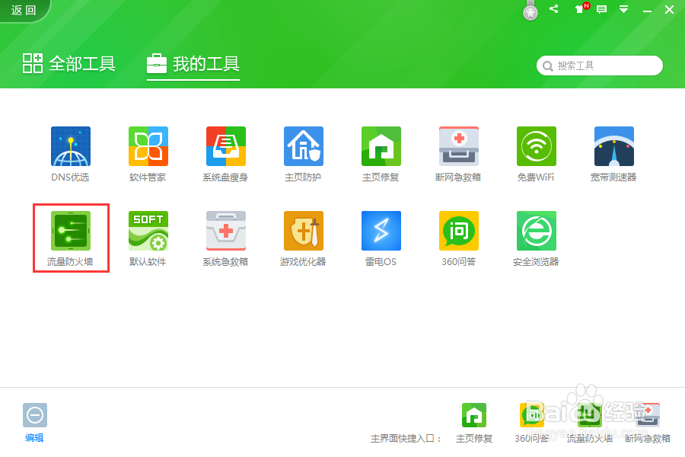Screen dimensions: 685x457
Task: Open 宽带测速器 speed tester
Action: pyautogui.click(x=613, y=146)
